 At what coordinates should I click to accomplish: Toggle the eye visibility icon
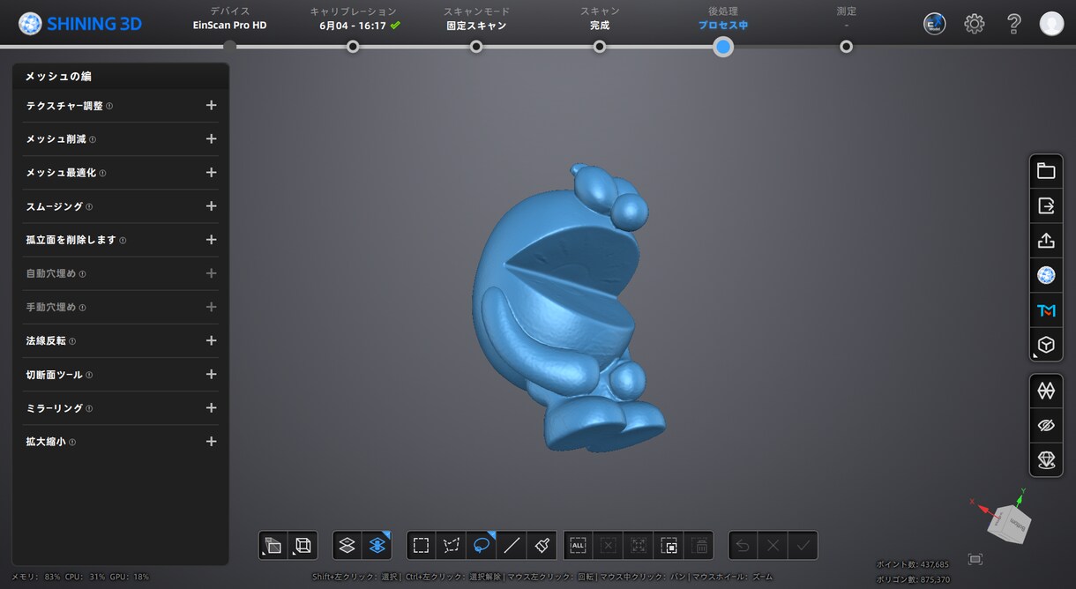[x=1046, y=425]
